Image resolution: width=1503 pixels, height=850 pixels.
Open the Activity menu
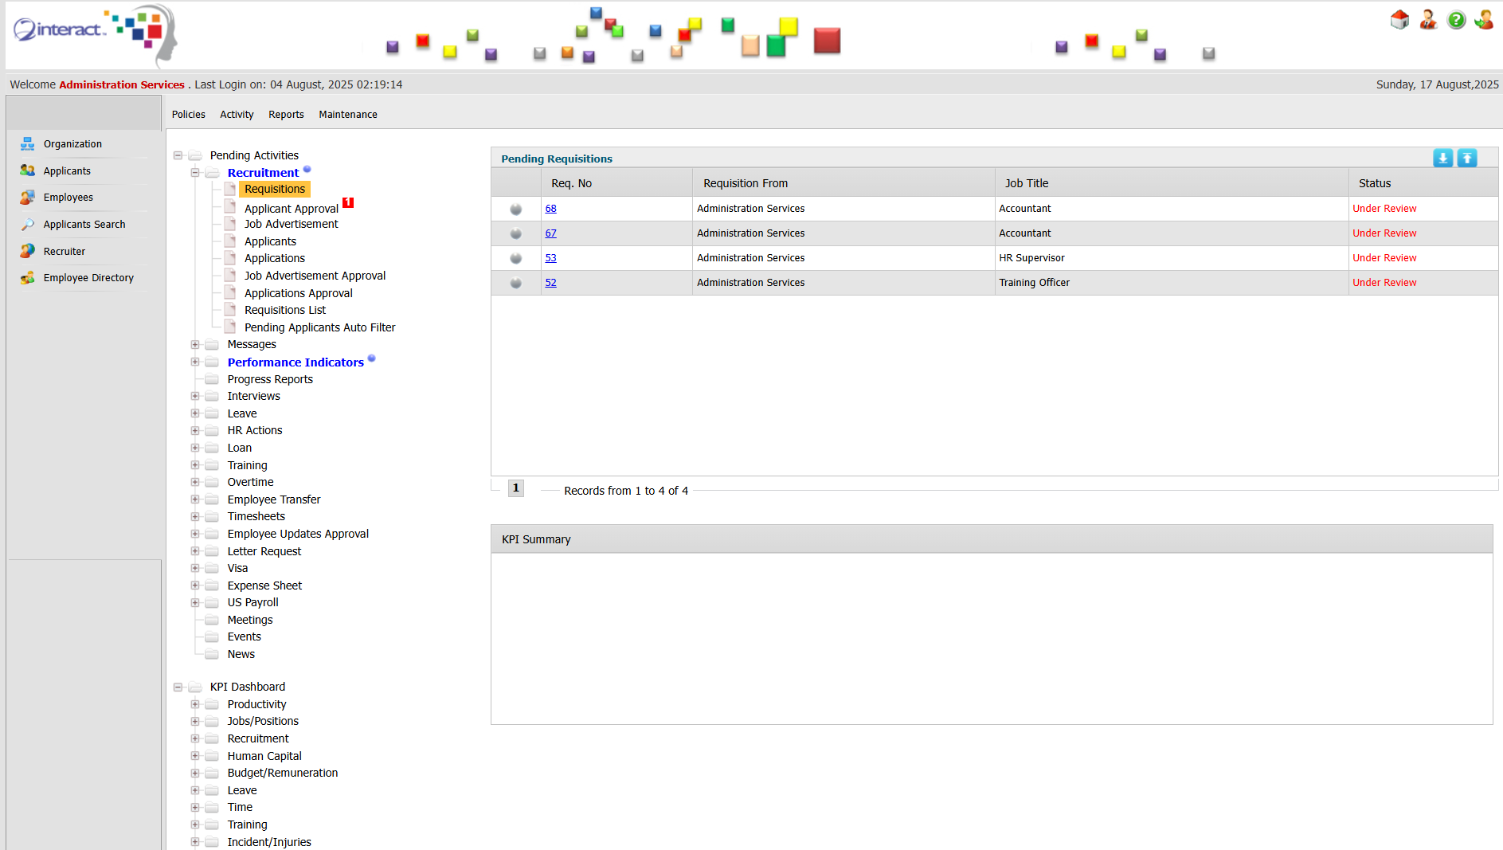point(237,115)
